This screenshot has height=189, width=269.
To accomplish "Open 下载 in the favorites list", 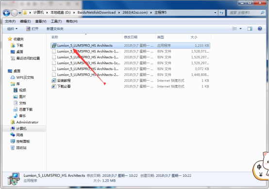I will (x=17, y=45).
